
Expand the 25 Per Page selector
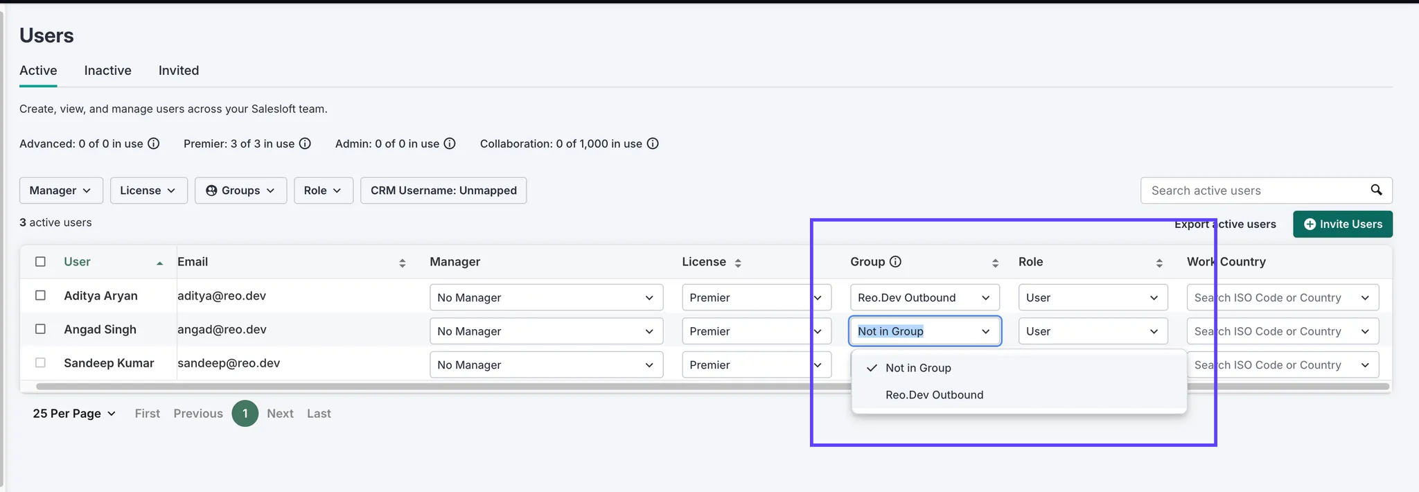click(x=74, y=413)
